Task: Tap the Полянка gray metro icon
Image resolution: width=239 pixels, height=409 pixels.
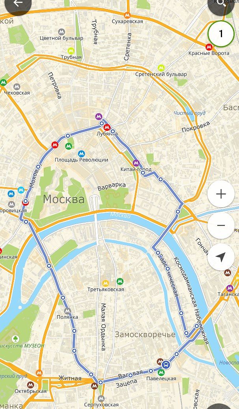Action: pyautogui.click(x=67, y=311)
